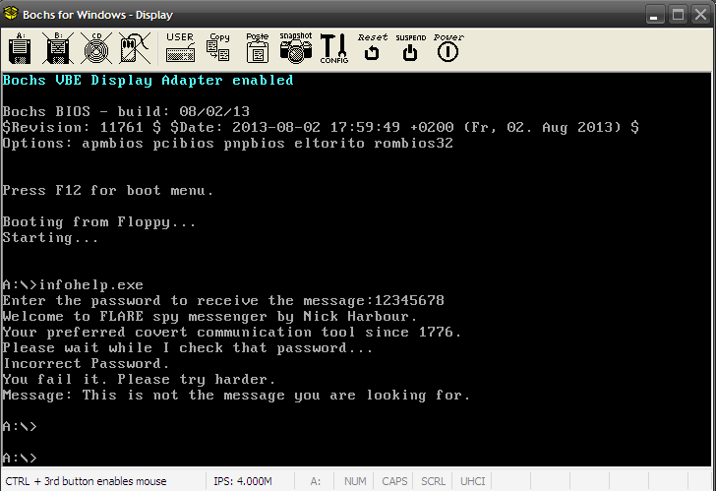Click IPS: 4.000M status entry
Screen dimensions: 716x491
click(243, 481)
